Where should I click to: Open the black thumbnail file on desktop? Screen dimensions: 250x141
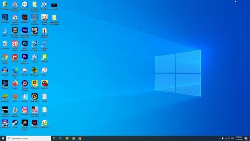[54, 5]
